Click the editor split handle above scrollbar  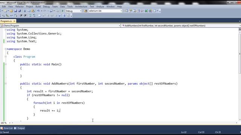click(x=239, y=29)
